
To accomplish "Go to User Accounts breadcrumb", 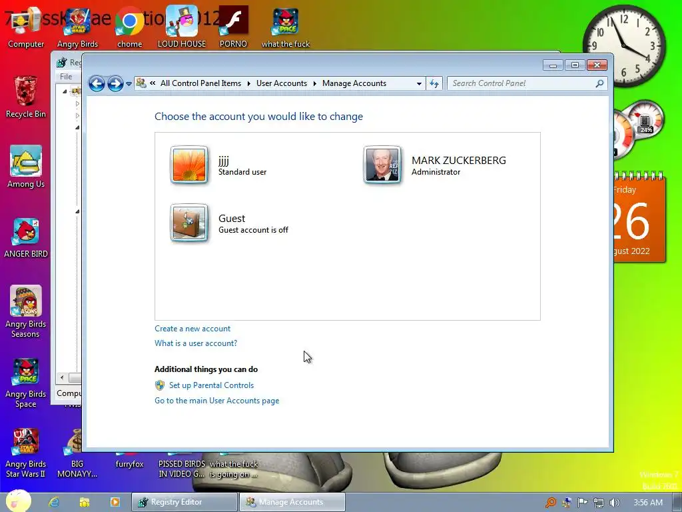I will [282, 83].
